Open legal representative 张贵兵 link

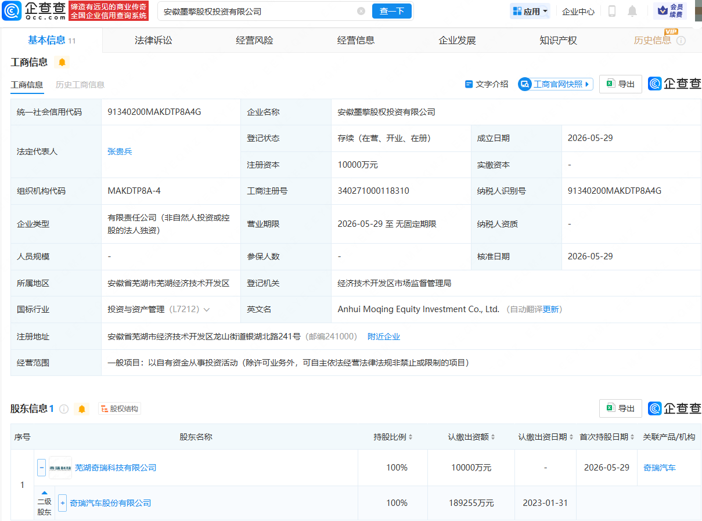click(120, 151)
